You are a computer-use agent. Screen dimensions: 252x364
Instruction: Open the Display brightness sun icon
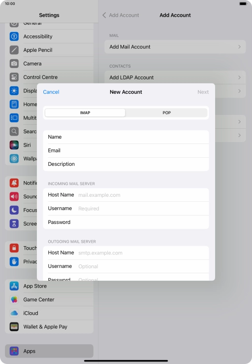click(x=14, y=91)
